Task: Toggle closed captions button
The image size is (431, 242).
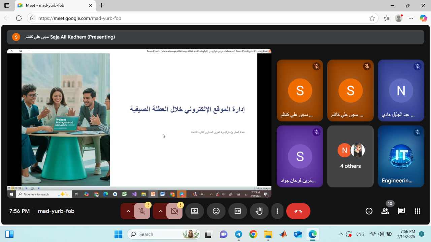Action: click(238, 211)
